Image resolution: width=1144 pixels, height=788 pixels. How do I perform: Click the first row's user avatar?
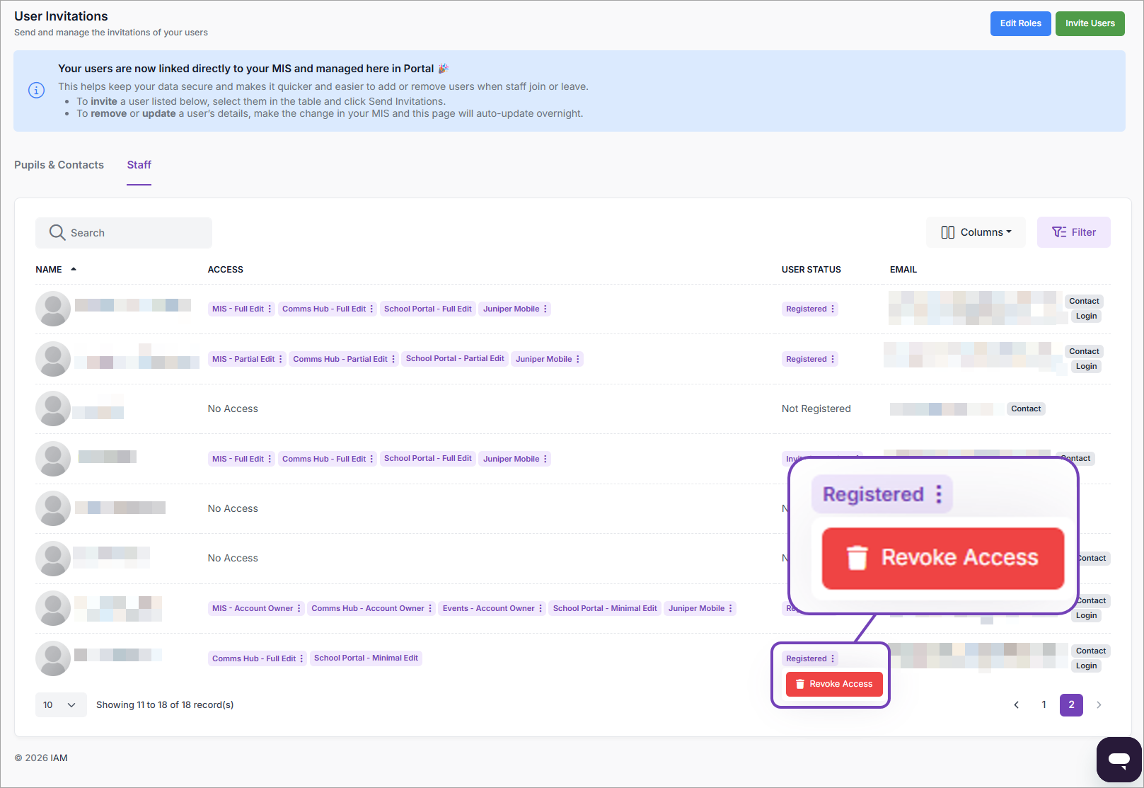[x=53, y=309]
